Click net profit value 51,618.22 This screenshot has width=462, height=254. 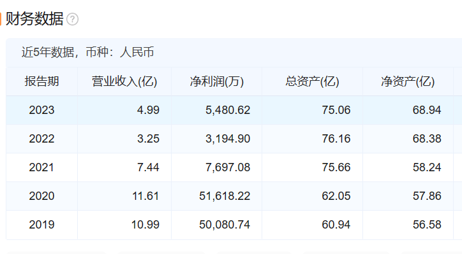point(225,196)
